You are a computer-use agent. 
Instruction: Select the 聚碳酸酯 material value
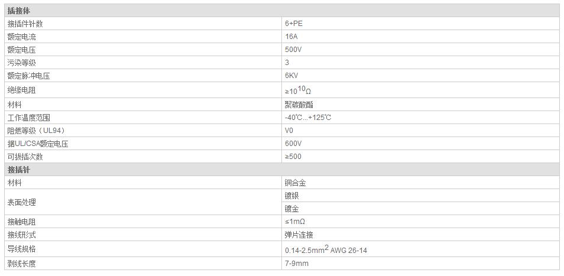pyautogui.click(x=299, y=104)
